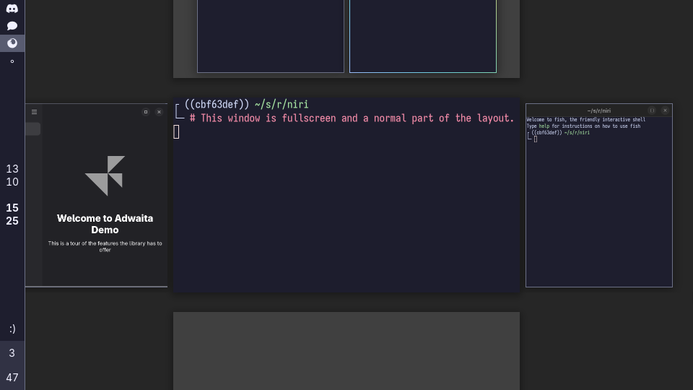Click the 15 25 clock in the bar
Image resolution: width=693 pixels, height=390 pixels.
pos(12,214)
